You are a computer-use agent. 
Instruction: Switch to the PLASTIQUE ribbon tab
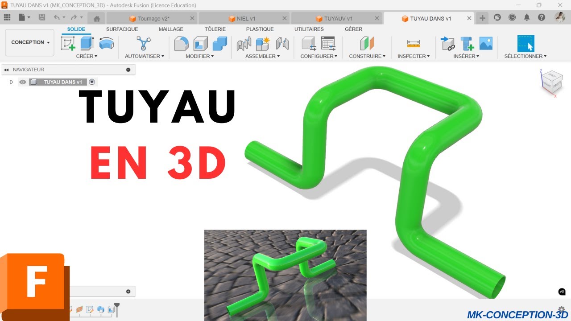260,29
